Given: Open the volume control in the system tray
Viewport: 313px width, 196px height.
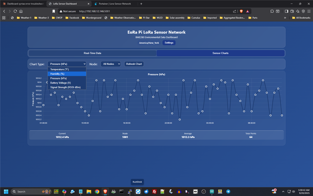Looking at the screenshot, I should (293, 192).
